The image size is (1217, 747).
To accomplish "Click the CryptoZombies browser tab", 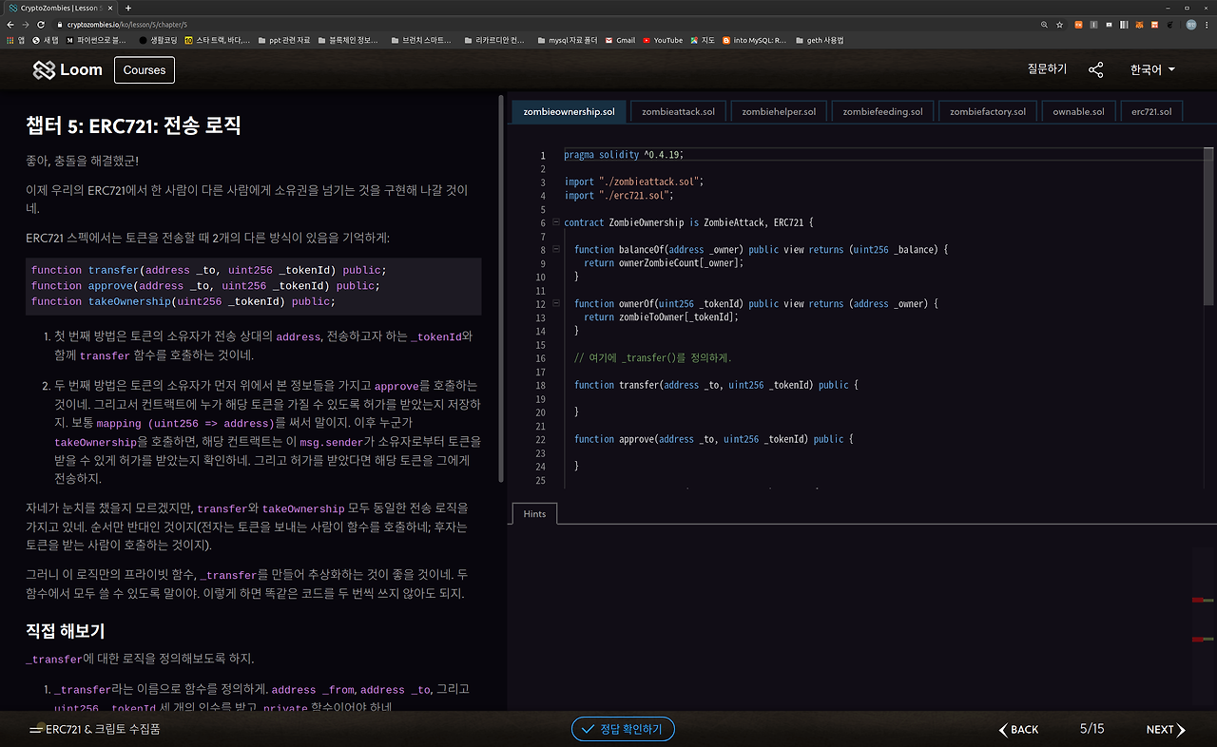I will pyautogui.click(x=59, y=8).
